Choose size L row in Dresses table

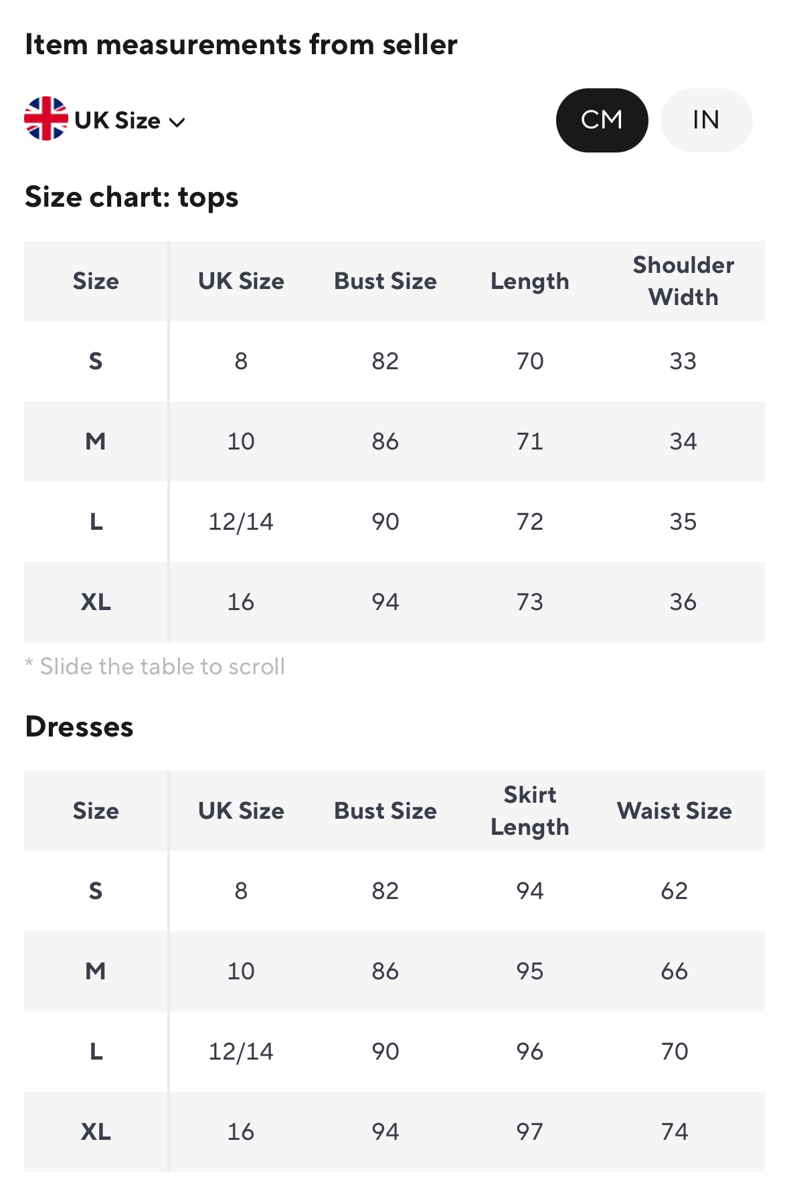(x=96, y=1052)
